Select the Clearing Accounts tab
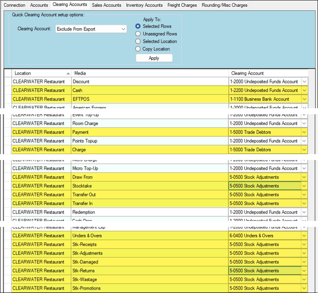 70,4
